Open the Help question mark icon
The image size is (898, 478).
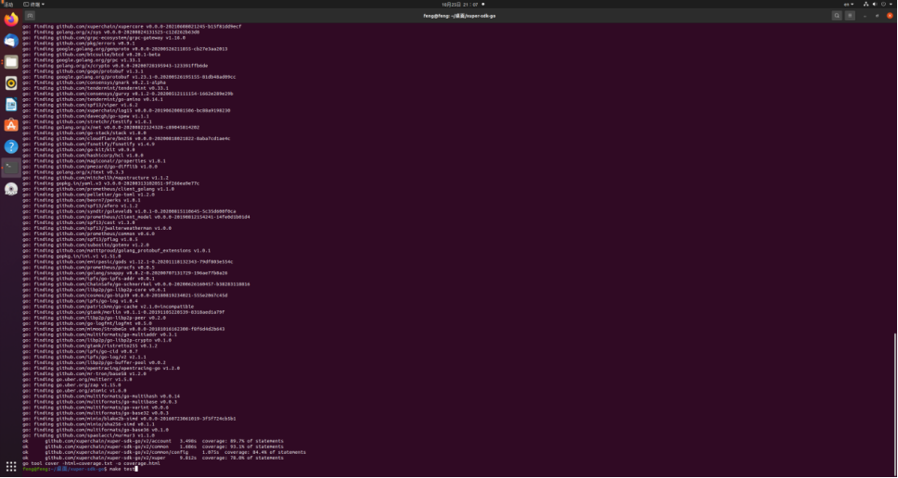(10, 146)
